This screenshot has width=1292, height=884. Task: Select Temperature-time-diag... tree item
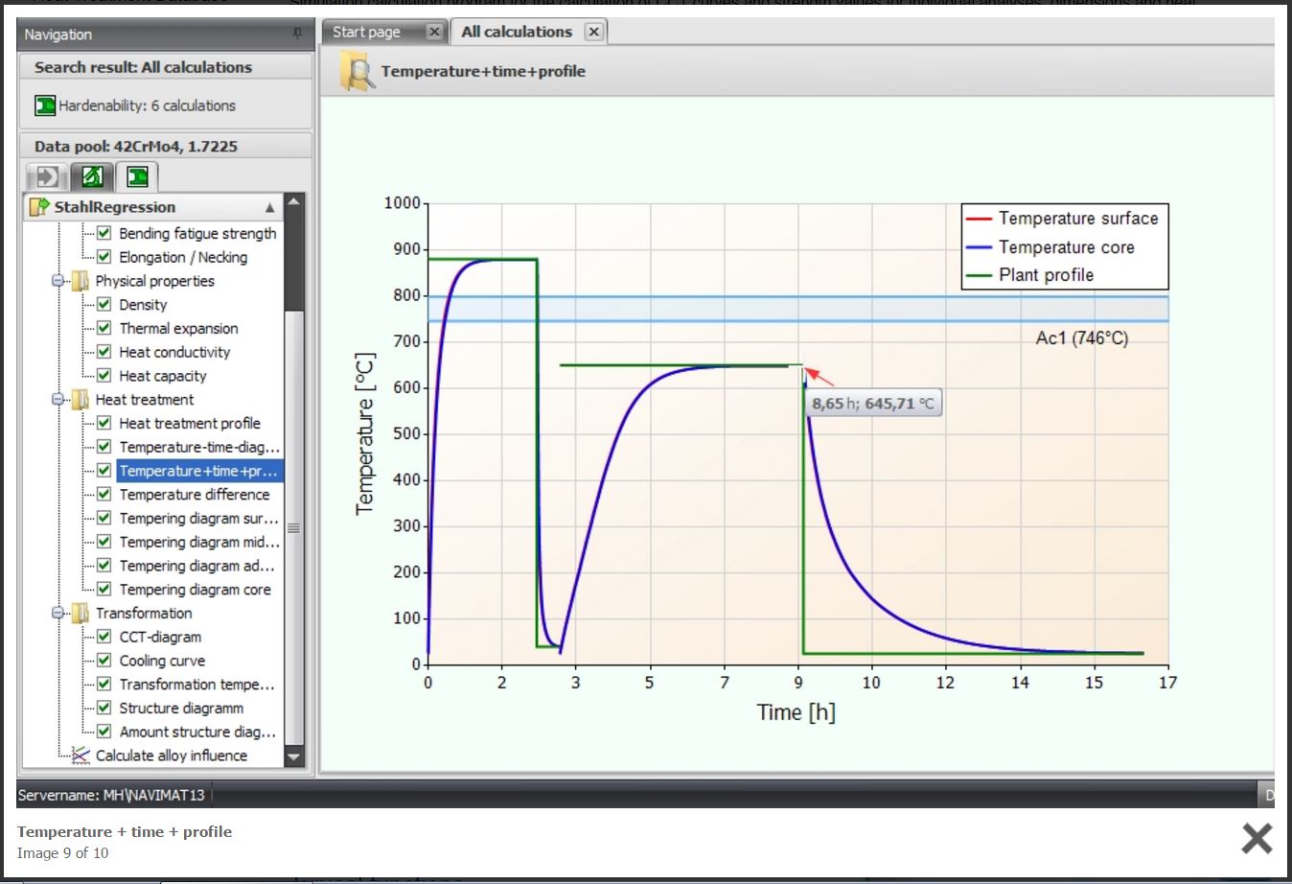pos(199,447)
